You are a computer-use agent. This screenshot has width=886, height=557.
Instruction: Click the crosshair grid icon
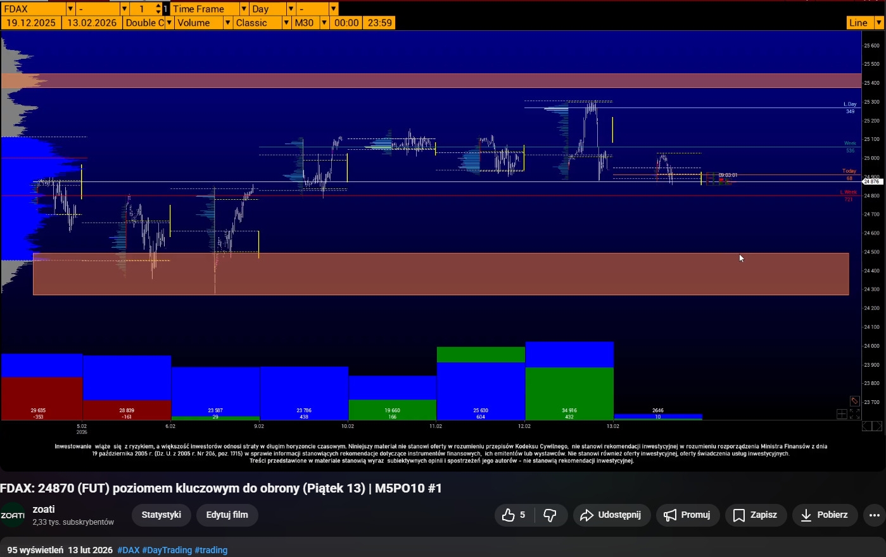[x=842, y=414]
